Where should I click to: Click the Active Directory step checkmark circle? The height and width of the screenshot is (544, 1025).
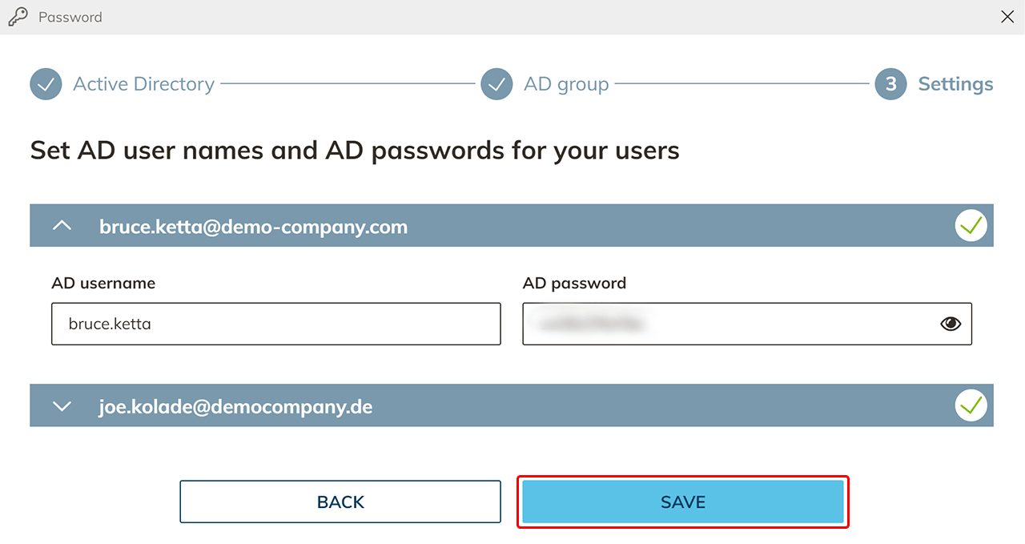46,84
